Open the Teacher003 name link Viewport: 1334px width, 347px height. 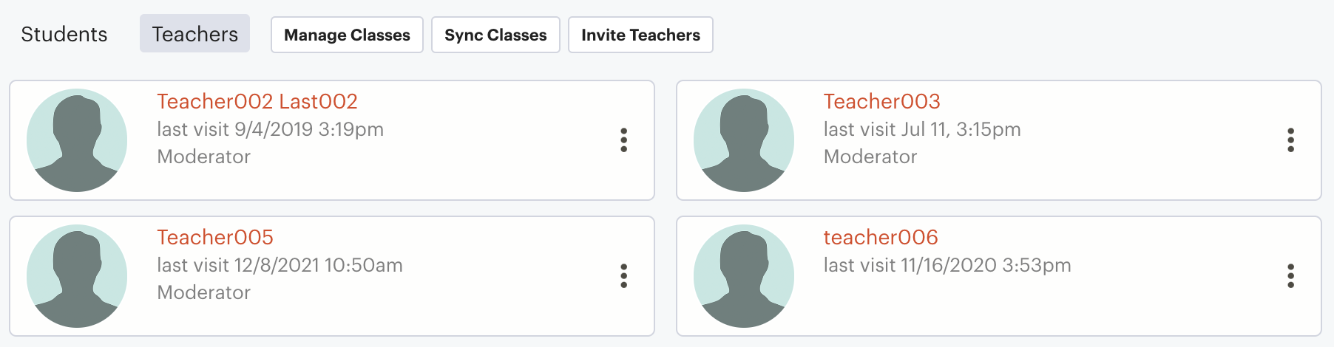point(882,101)
